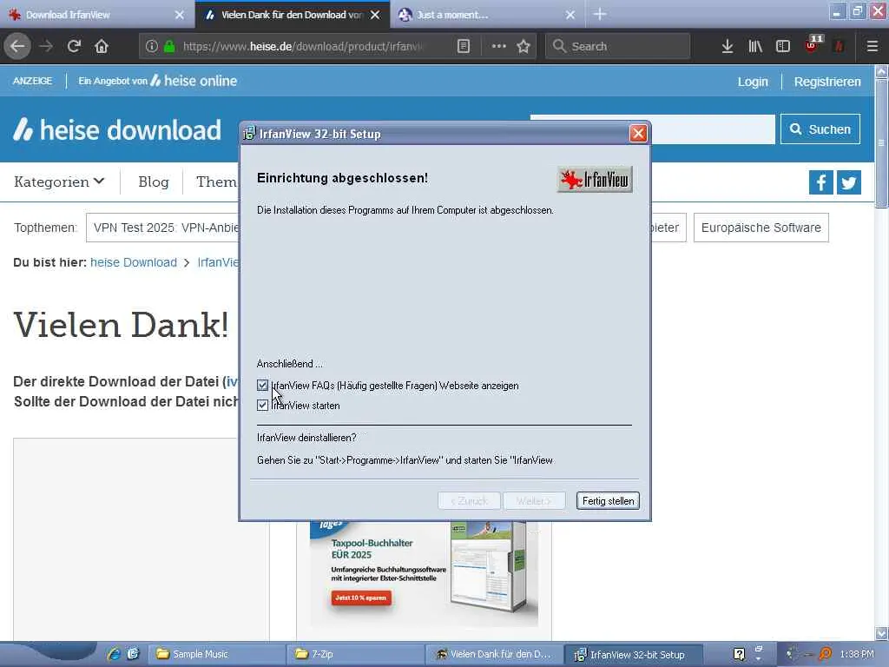
Task: Click the system clock 1:38 PM
Action: [x=857, y=654]
